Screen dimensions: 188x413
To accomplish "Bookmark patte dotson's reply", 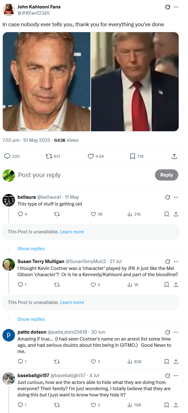I will pos(166,361).
